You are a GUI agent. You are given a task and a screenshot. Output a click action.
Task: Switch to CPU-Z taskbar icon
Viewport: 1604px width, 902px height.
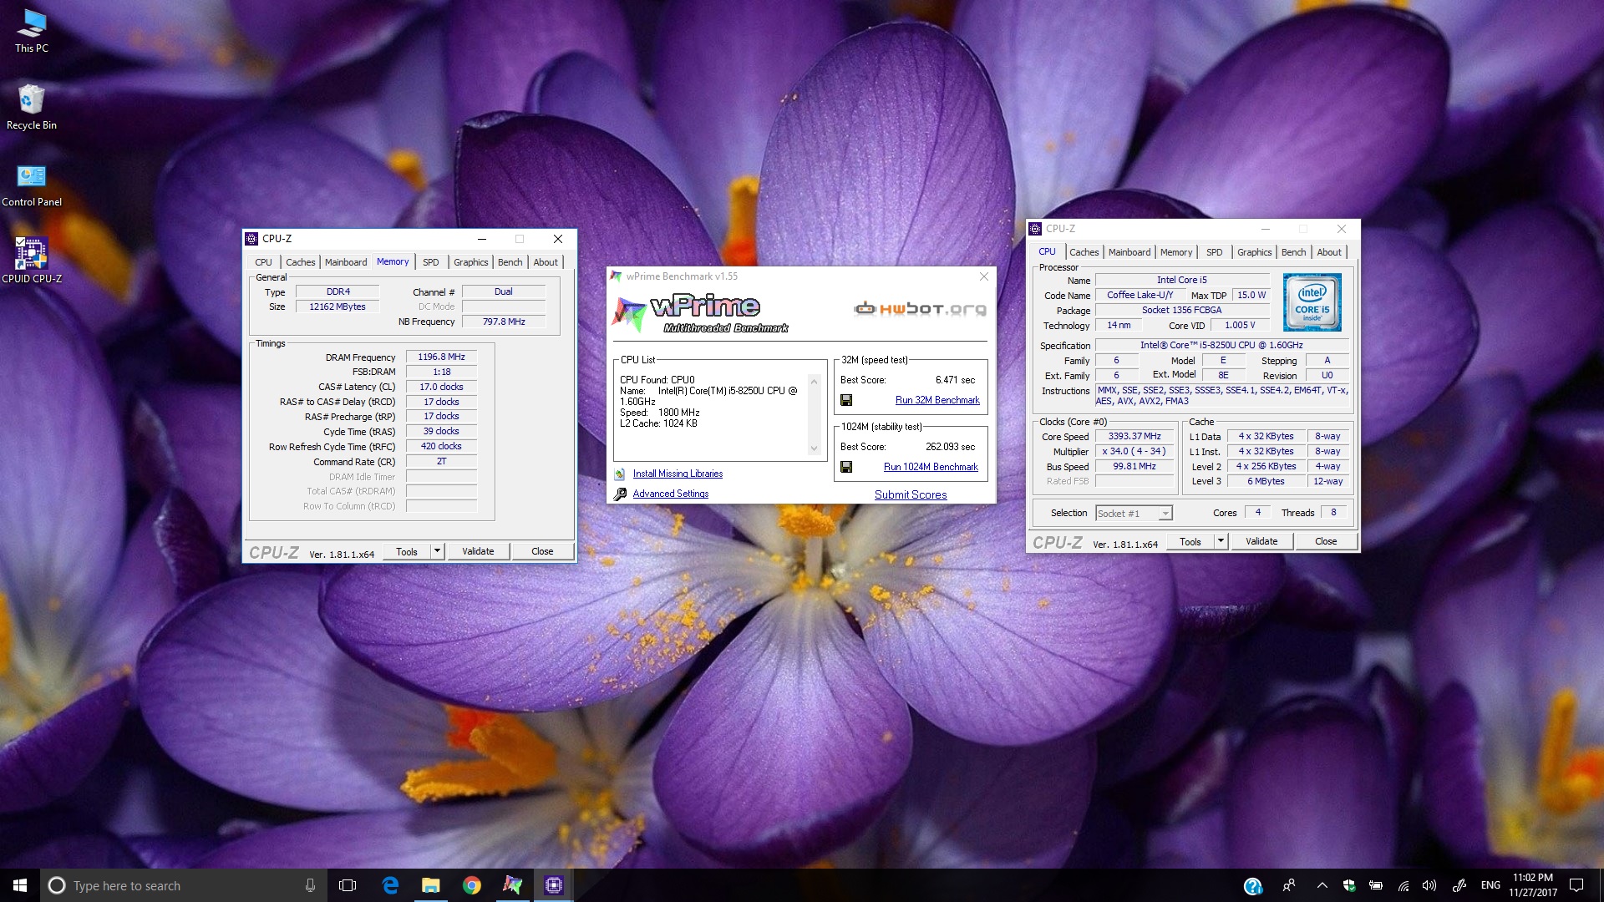(554, 885)
